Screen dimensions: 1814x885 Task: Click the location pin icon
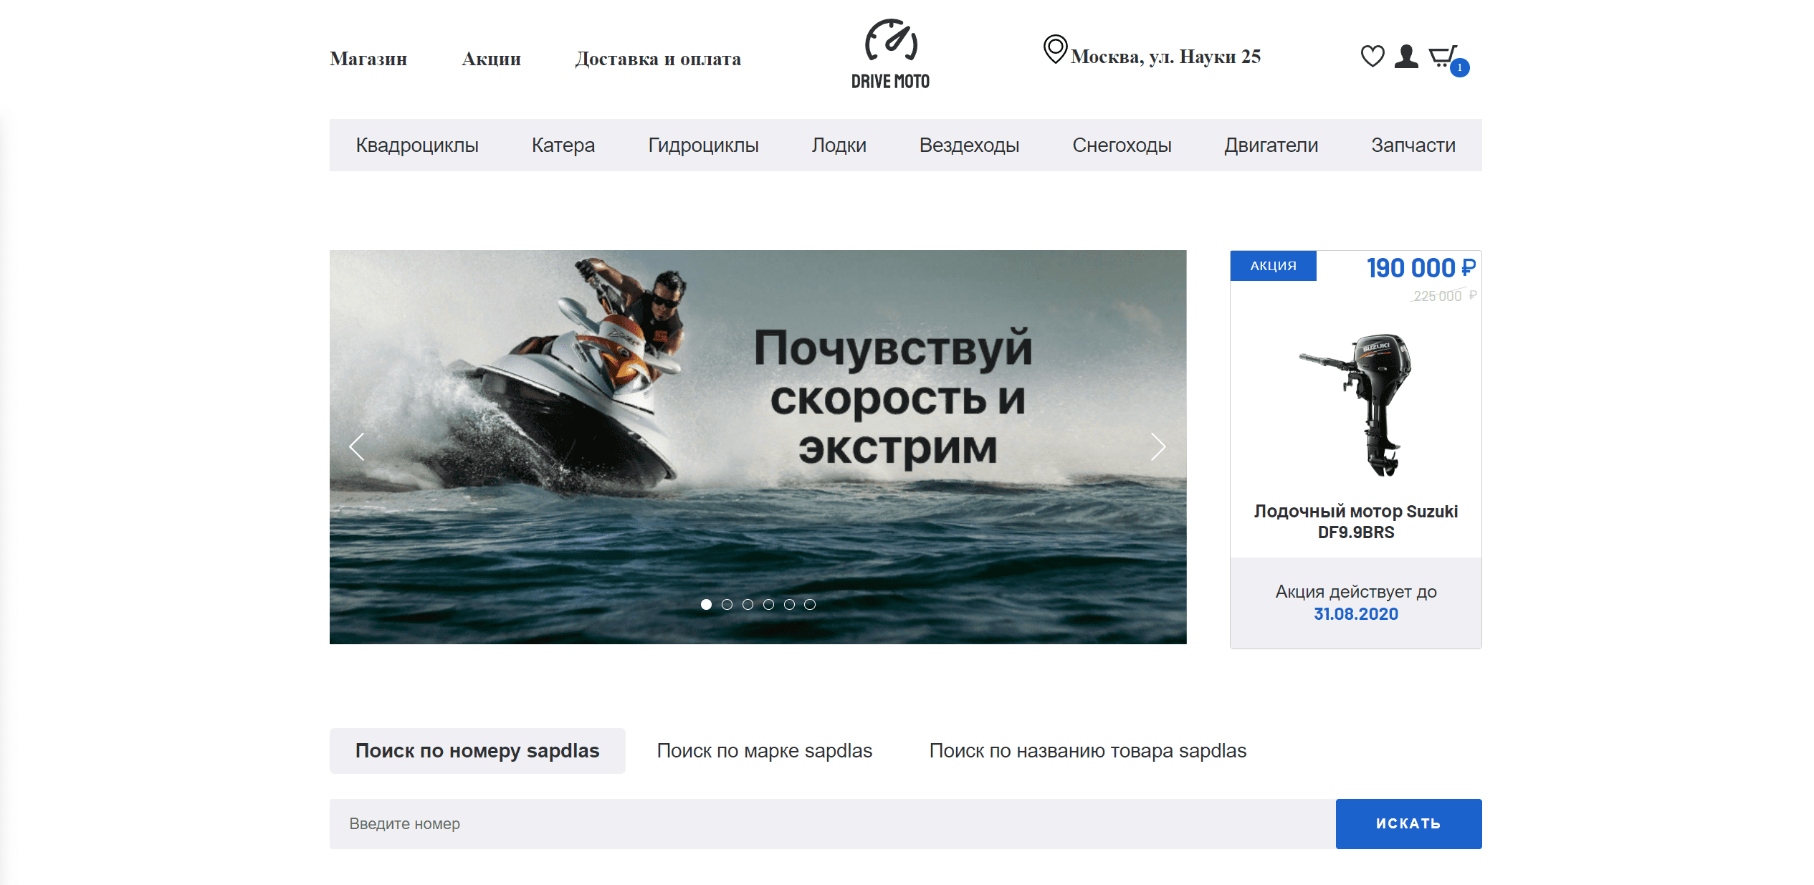tap(1054, 49)
